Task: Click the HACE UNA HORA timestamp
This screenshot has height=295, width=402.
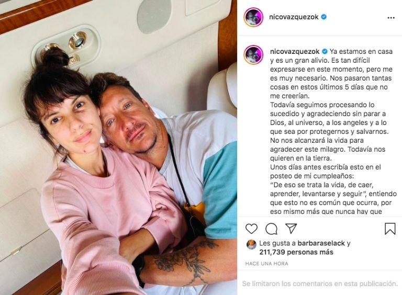Action: tap(266, 263)
